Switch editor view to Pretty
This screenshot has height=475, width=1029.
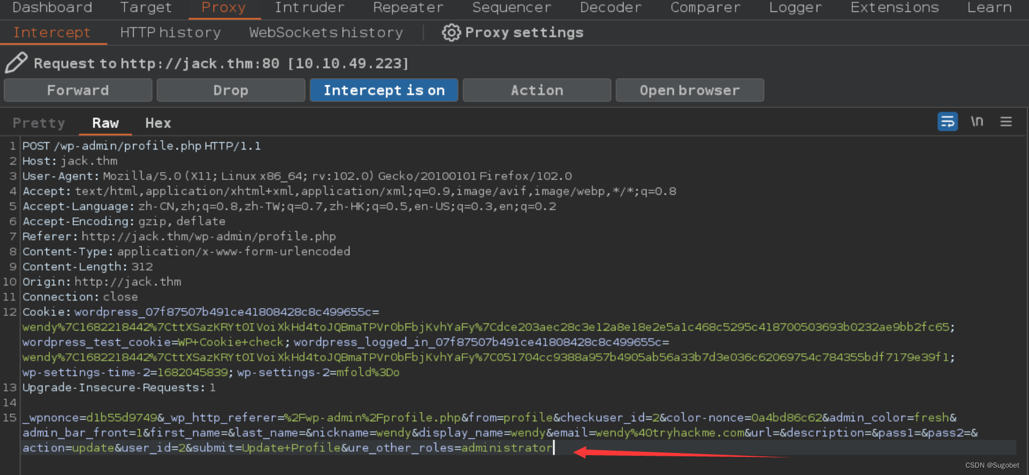(x=39, y=123)
